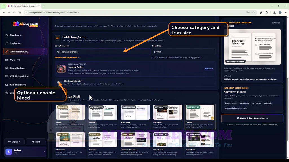Click the KDP Publishing cloud icon
The height and width of the screenshot is (162, 289).
pos(7,84)
